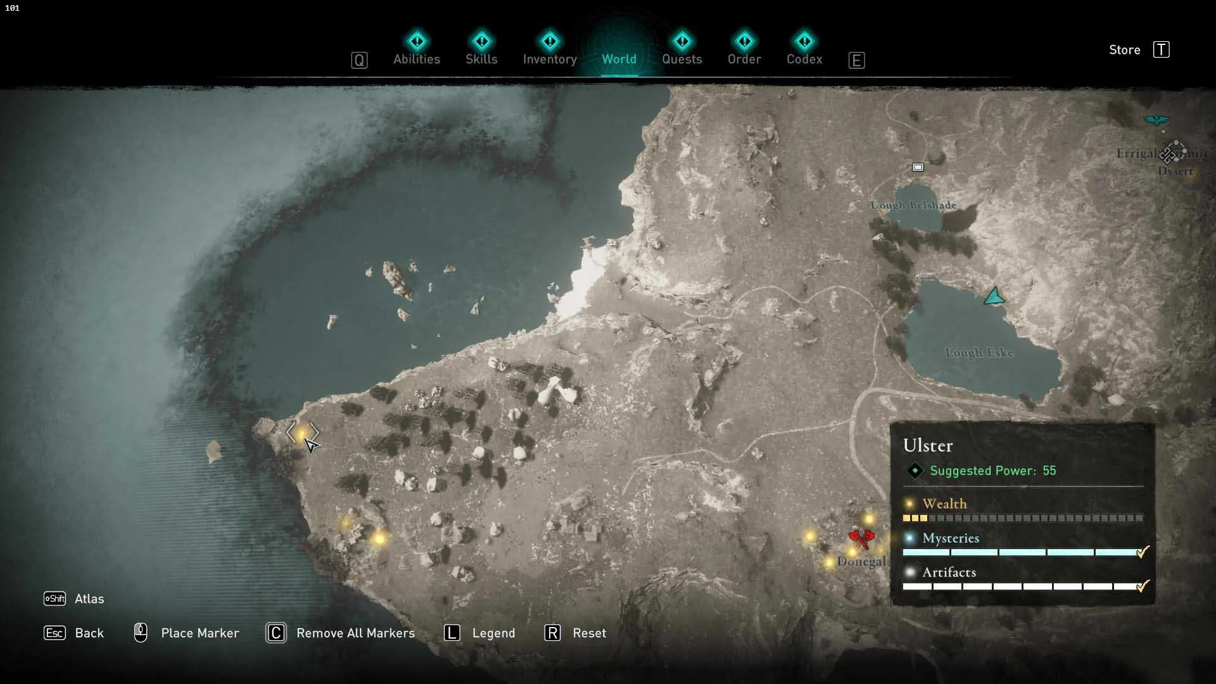Open the Quests tab
Screen dimensions: 1216x684
click(682, 49)
